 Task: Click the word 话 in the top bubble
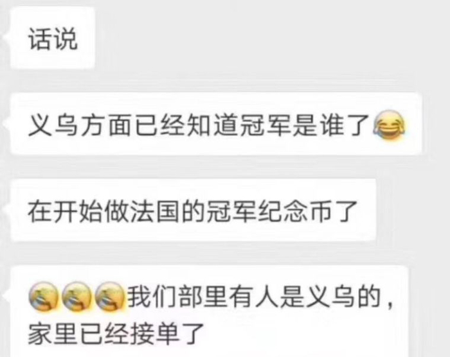pos(40,39)
